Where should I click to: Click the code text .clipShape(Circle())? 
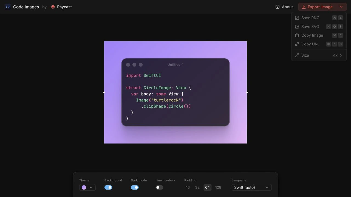[x=166, y=106]
